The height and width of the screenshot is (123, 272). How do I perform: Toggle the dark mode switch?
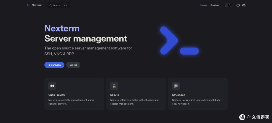(x=228, y=5)
